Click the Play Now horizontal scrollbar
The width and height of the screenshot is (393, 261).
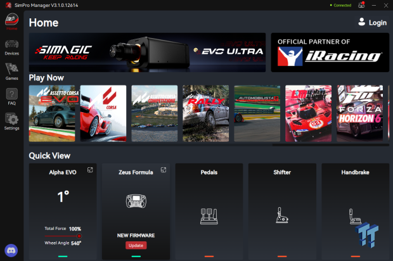pos(151,145)
